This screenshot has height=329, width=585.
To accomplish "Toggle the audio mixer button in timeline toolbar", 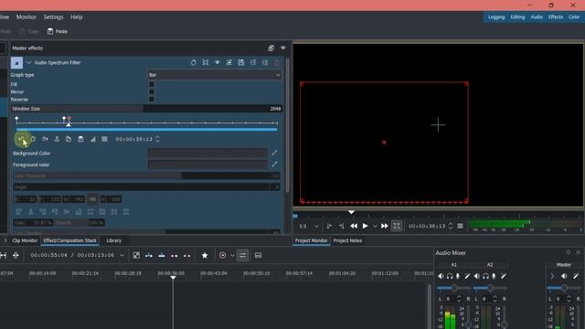I will (242, 256).
